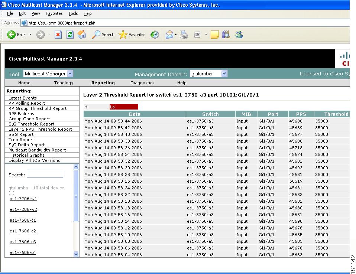Open the Layer 2 PPS Threshold Report
Viewport: 356px width, 274px height.
[40, 129]
